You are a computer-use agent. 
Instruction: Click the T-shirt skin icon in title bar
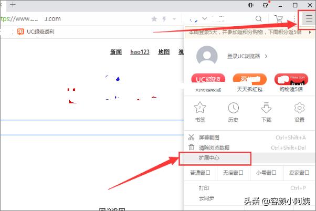coord(266,5)
